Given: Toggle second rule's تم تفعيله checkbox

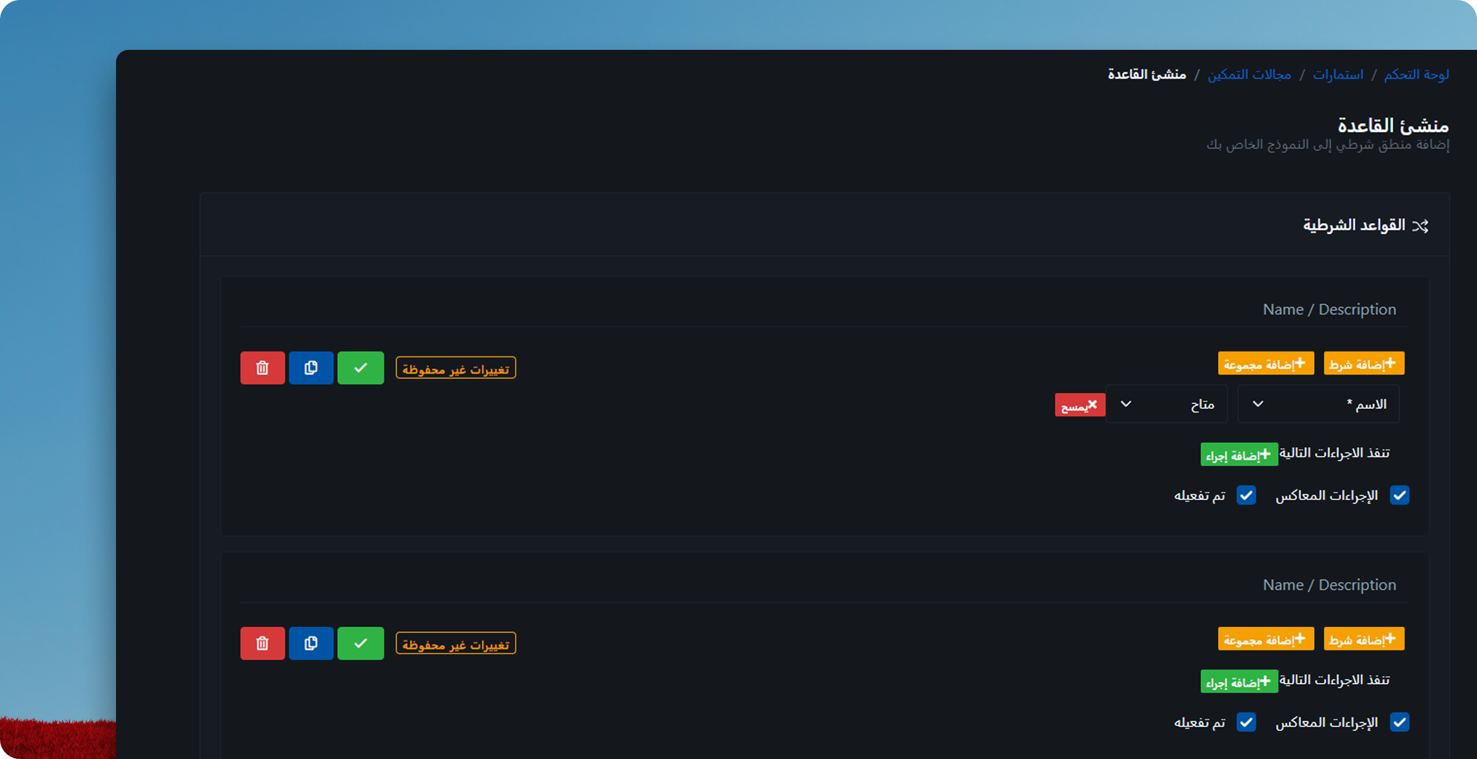Looking at the screenshot, I should 1246,722.
